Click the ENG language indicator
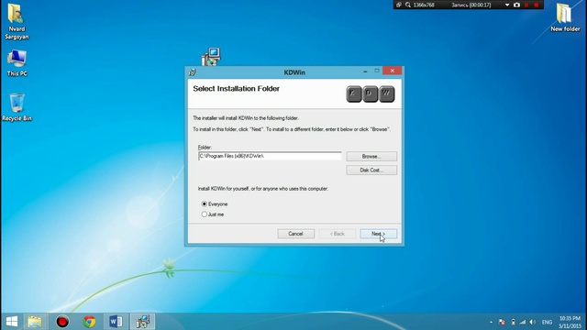Viewport: 587px width, 330px height. click(547, 322)
